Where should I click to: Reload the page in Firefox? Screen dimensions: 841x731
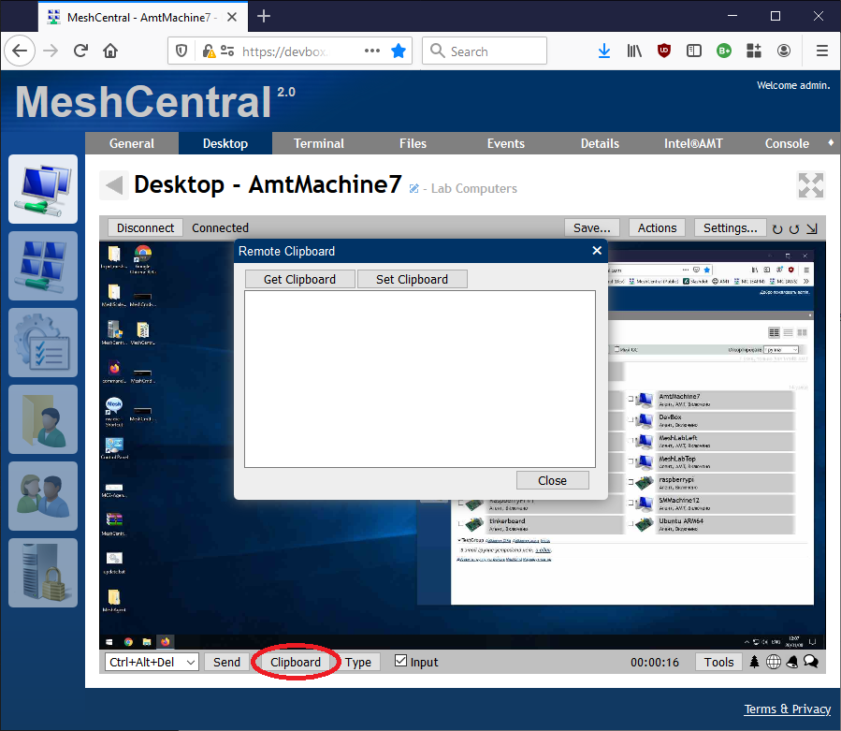[81, 51]
